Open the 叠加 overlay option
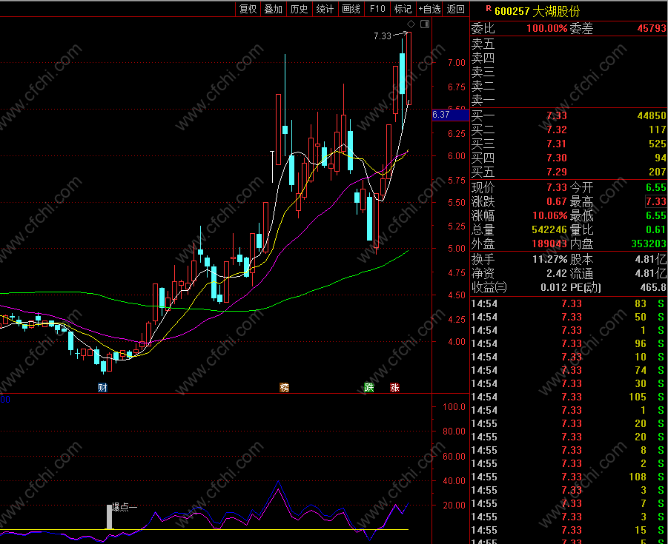The image size is (668, 544). click(274, 9)
